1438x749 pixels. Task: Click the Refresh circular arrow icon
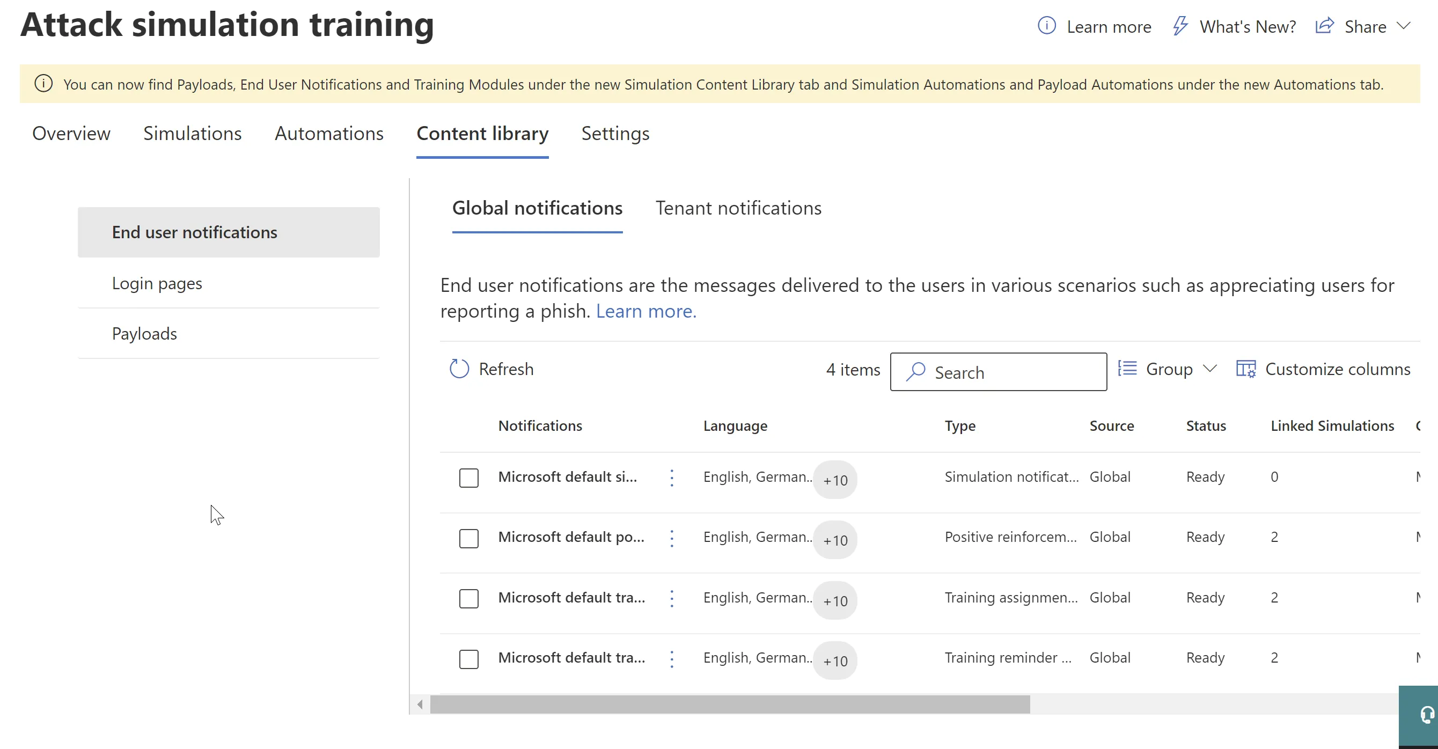point(459,369)
